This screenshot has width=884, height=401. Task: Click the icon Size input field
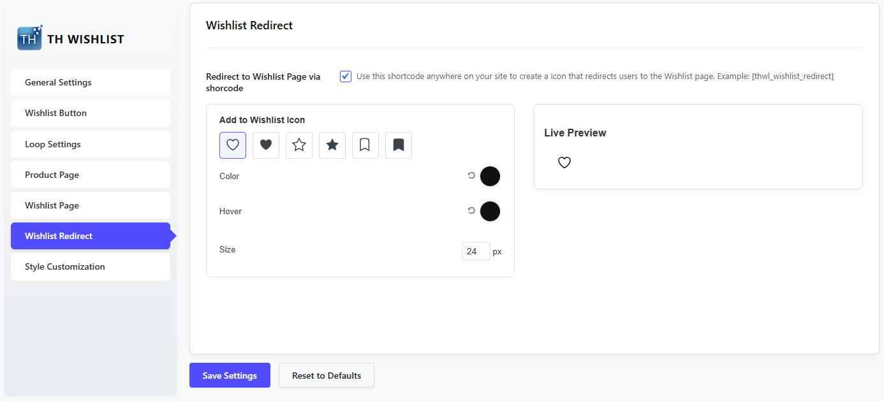click(476, 251)
